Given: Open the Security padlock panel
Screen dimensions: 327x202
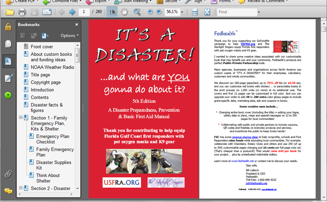Looking at the screenshot, I should click(x=8, y=27).
